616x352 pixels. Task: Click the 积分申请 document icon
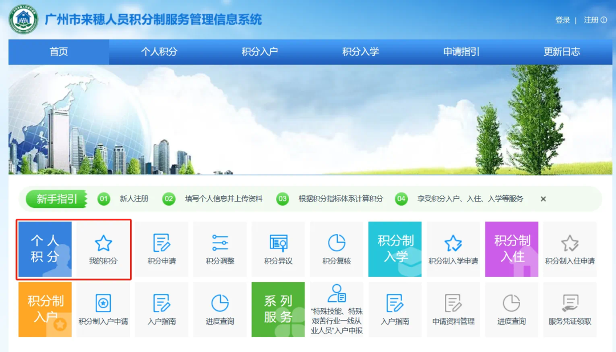[x=161, y=248]
